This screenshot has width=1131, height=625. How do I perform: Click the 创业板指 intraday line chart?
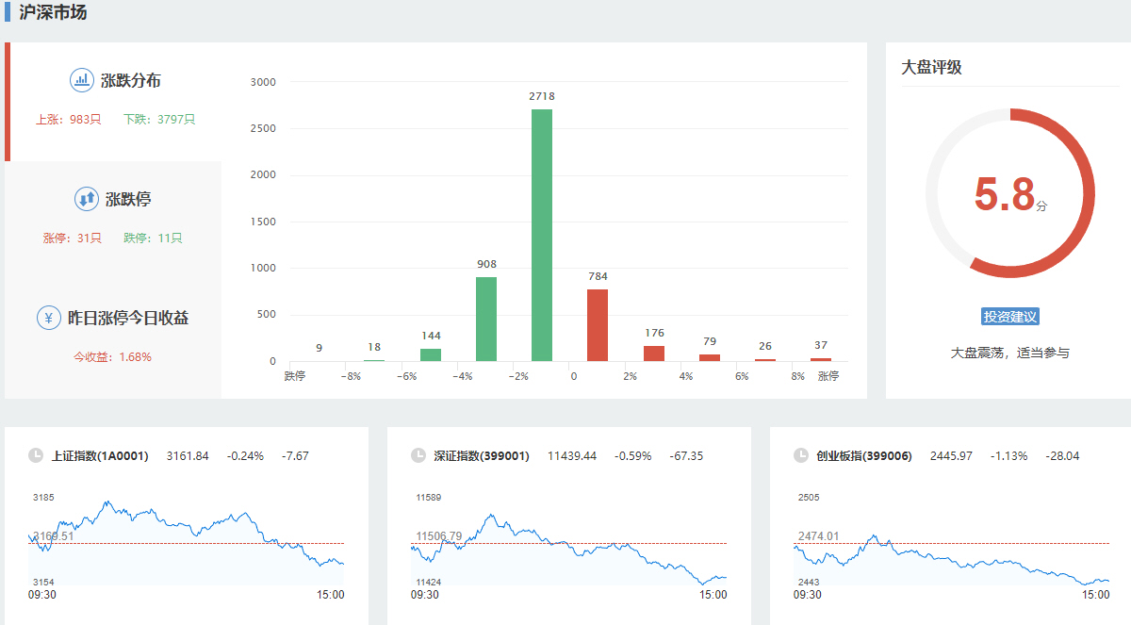pyautogui.click(x=952, y=551)
